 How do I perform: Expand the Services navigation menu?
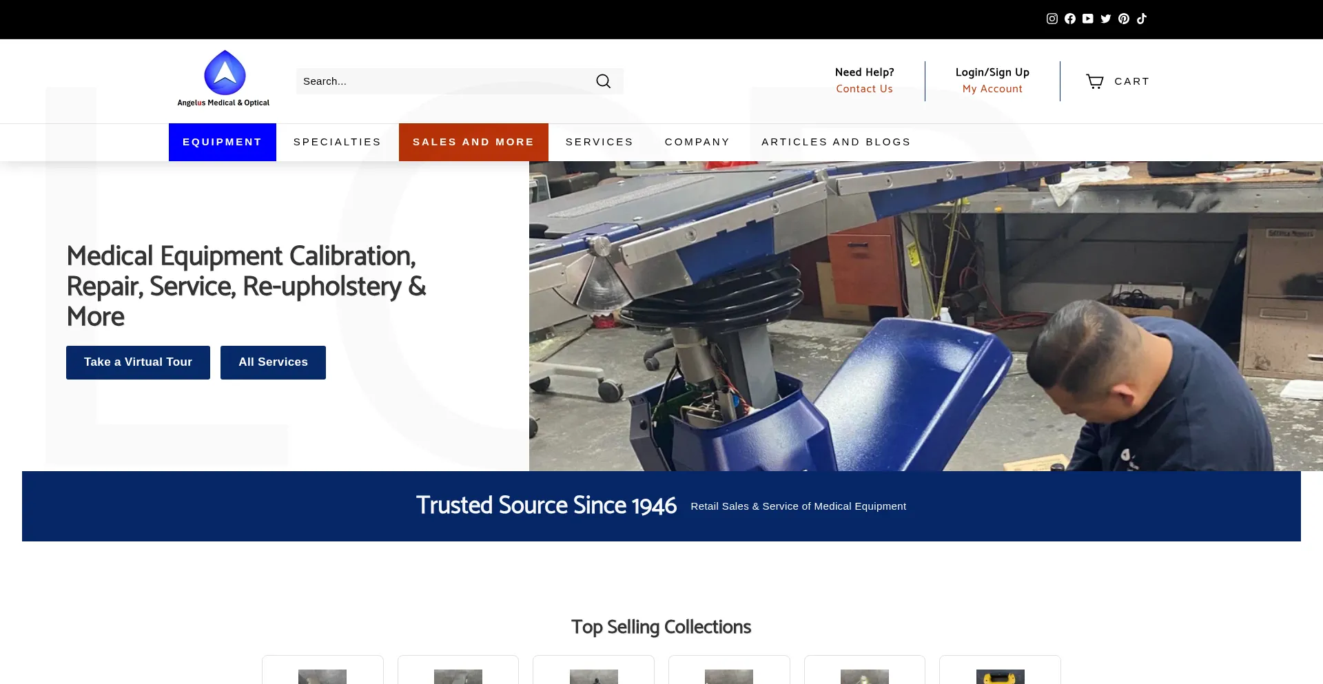click(599, 142)
